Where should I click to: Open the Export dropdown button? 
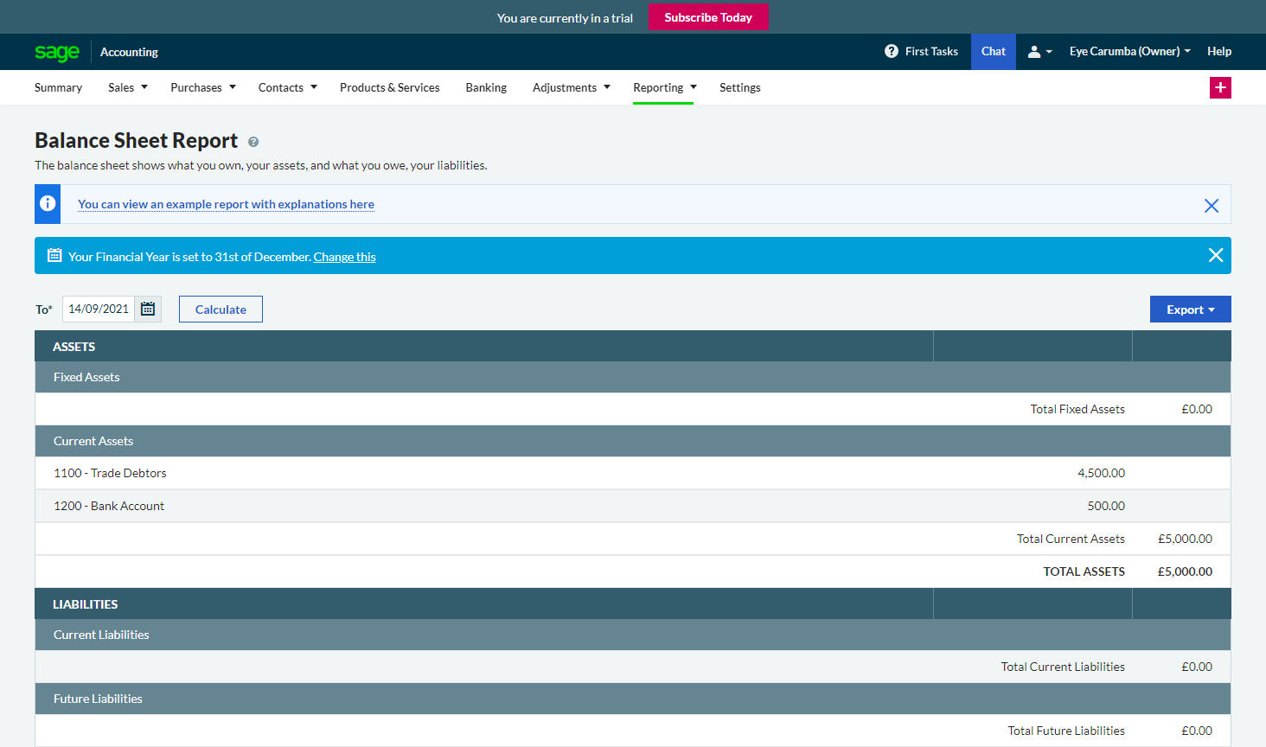coord(1190,310)
